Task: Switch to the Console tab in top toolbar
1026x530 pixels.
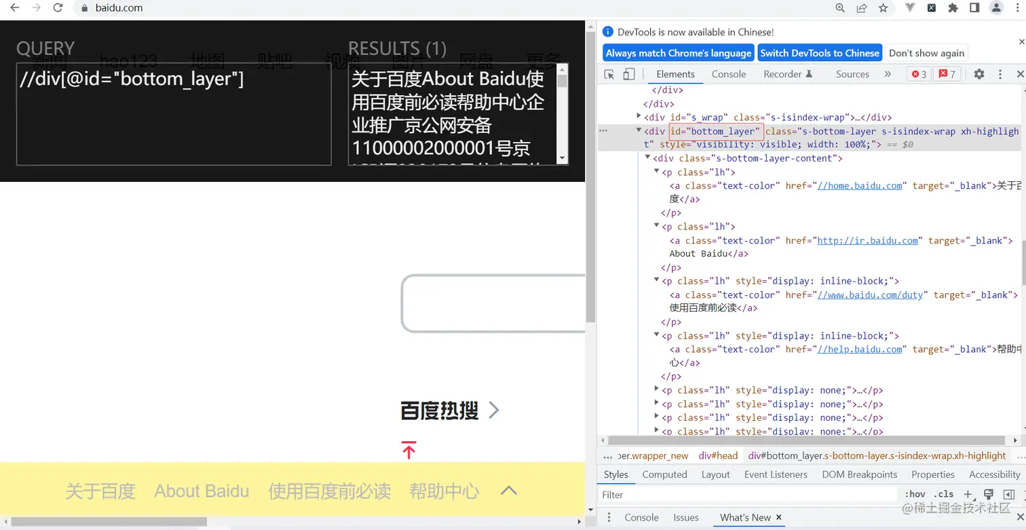Action: tap(729, 74)
